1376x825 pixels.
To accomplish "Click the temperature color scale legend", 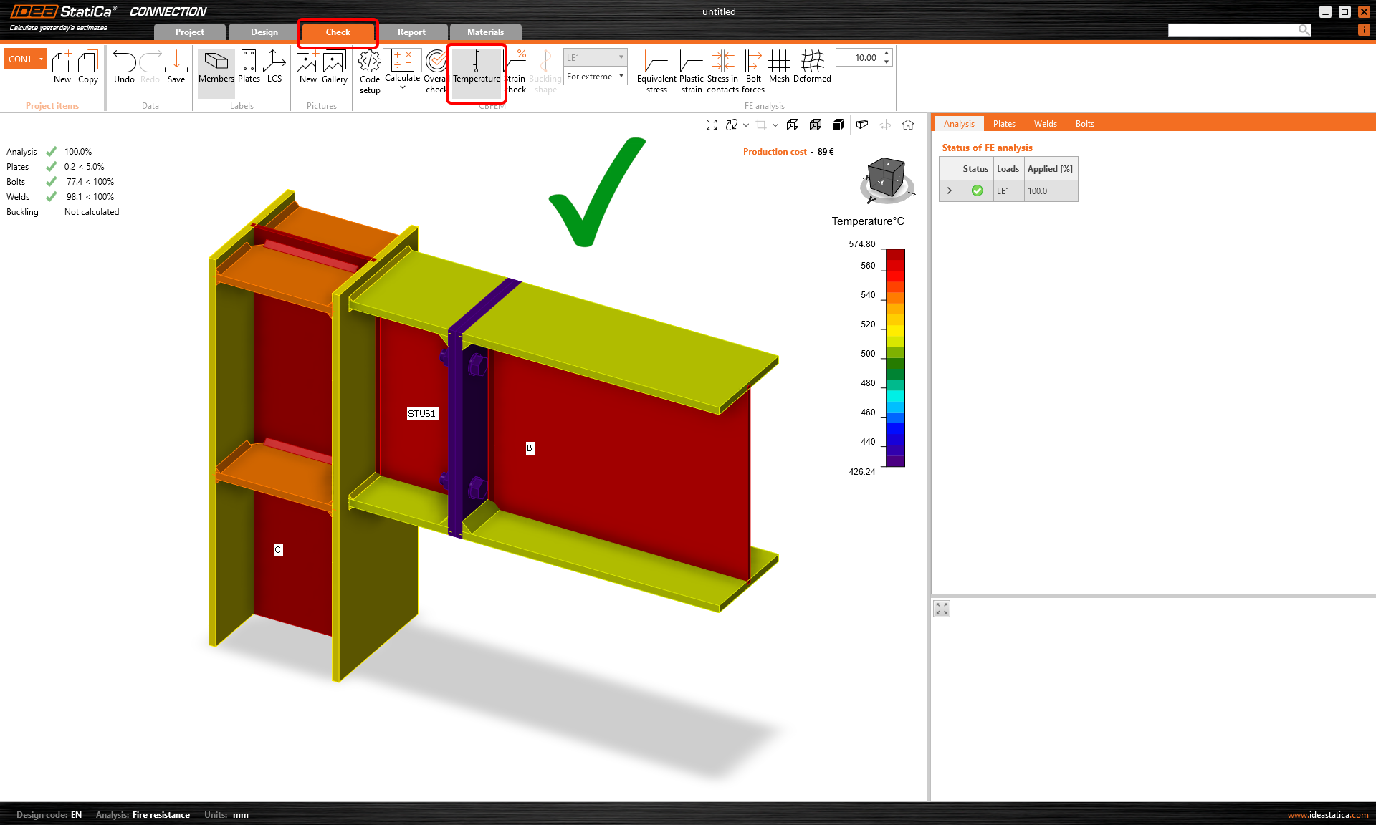I will pos(895,357).
